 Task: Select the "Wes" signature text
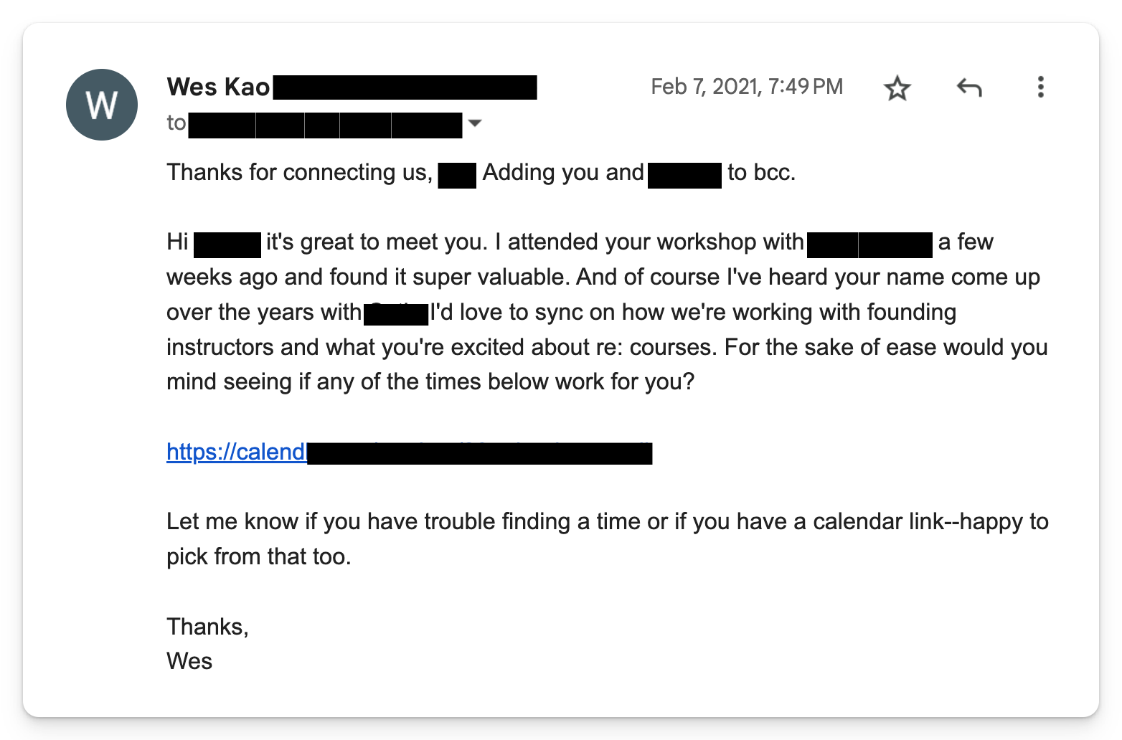[188, 661]
